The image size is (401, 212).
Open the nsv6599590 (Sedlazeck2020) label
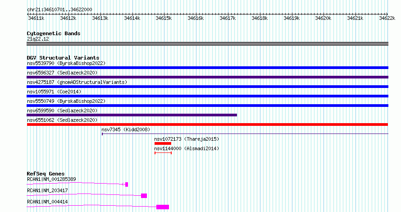click(x=62, y=111)
